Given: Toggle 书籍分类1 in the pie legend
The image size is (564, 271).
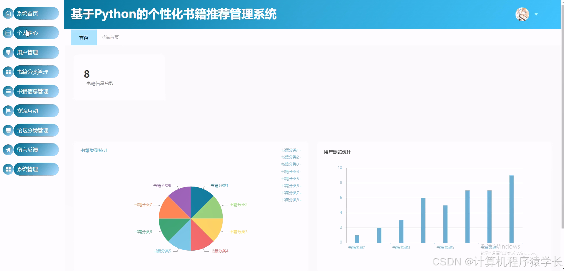Looking at the screenshot, I should coord(291,150).
